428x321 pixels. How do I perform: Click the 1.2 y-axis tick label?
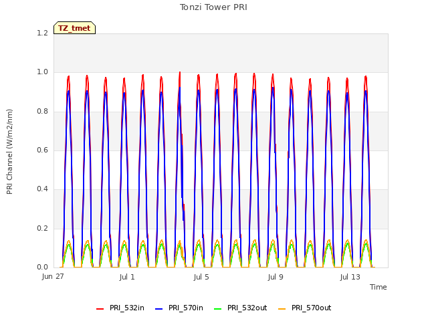[x=43, y=33]
